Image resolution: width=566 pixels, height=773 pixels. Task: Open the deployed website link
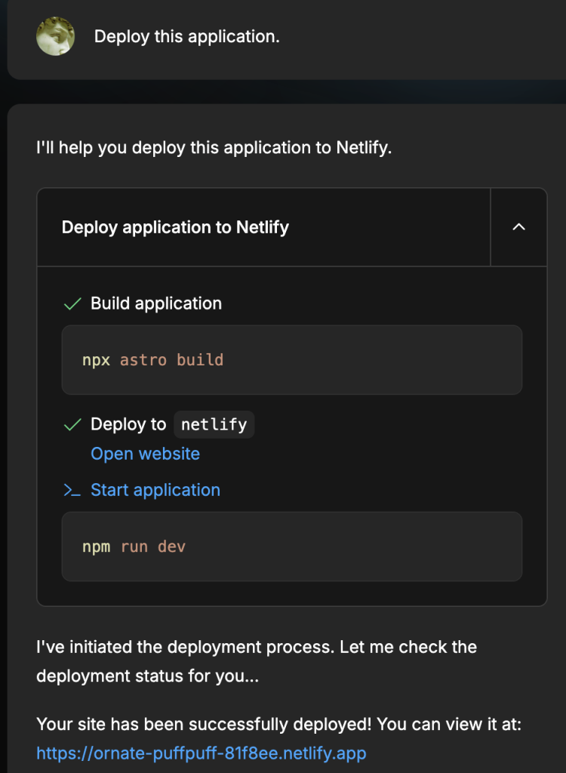click(145, 454)
